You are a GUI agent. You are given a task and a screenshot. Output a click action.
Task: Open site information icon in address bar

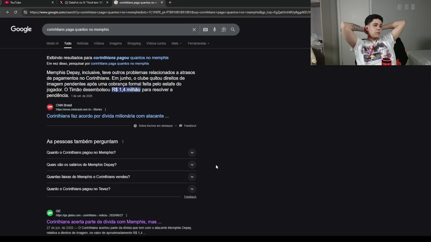25,12
